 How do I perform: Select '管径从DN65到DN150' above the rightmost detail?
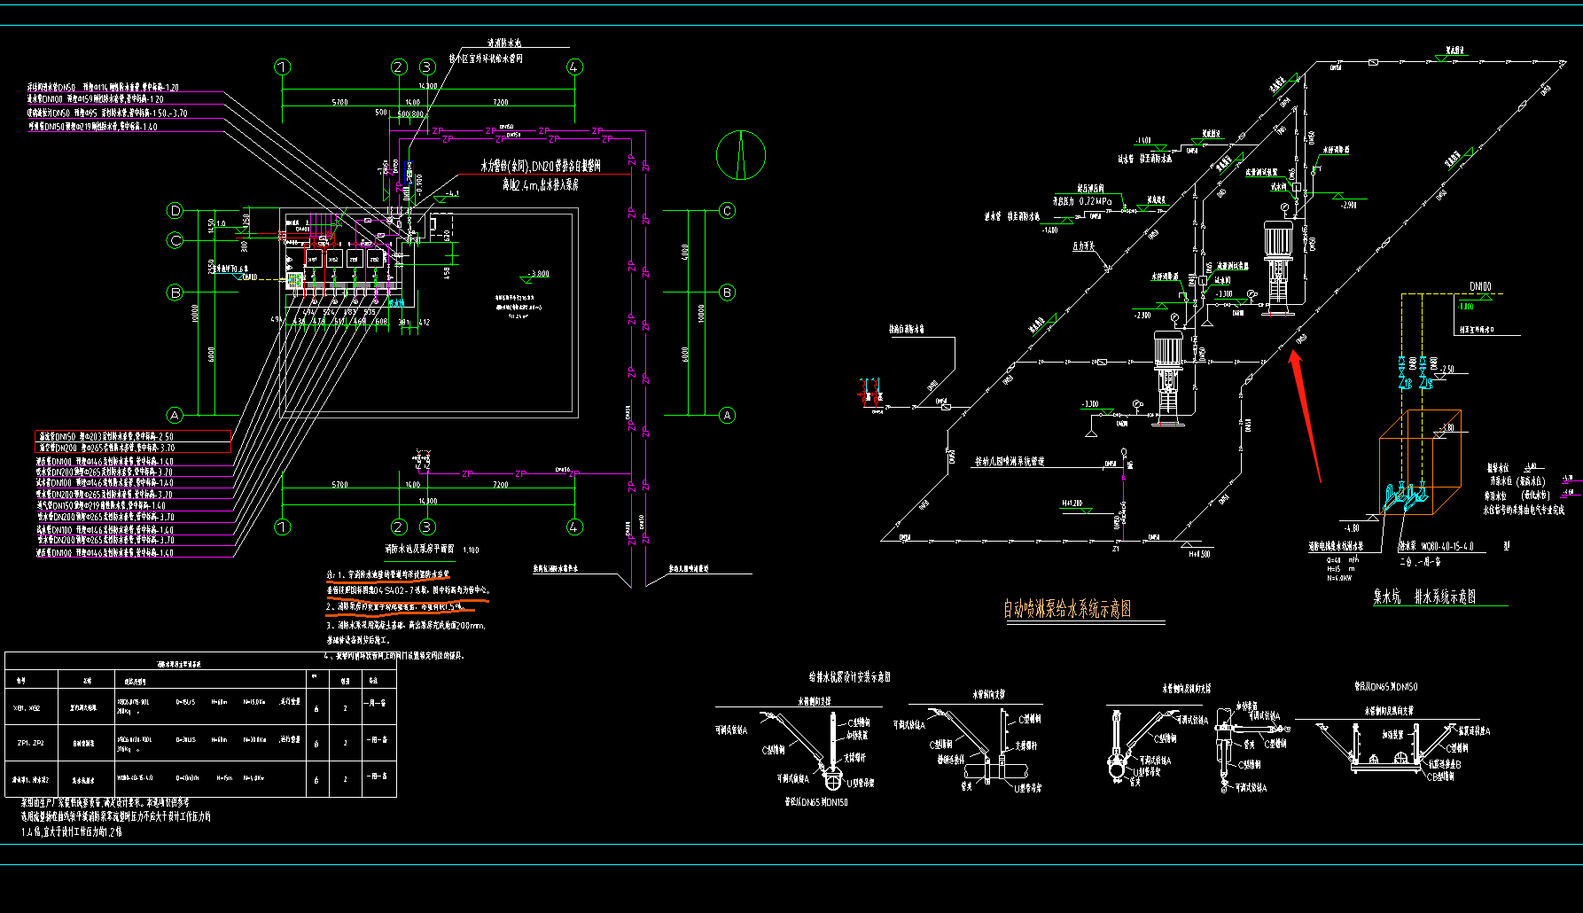pos(1385,687)
